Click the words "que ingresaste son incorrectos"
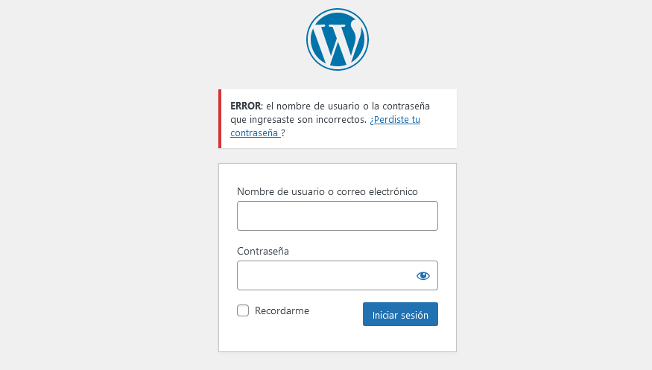The height and width of the screenshot is (370, 652). [298, 119]
